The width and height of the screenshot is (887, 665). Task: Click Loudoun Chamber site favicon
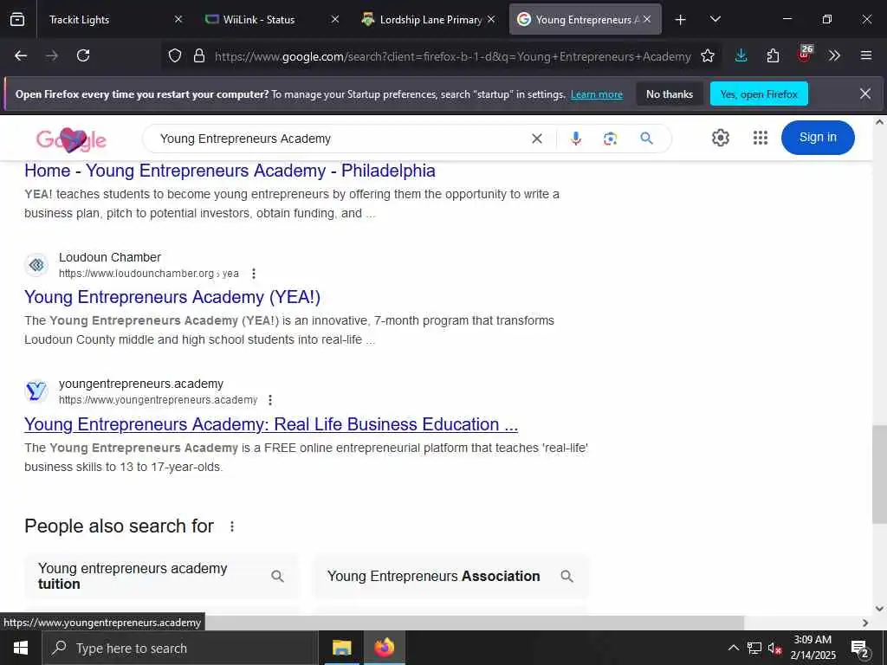[x=36, y=265]
